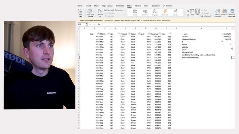Screen dimensions: 239x134
Task: Open the Qtr column filter dropdown
Action: 119,34
